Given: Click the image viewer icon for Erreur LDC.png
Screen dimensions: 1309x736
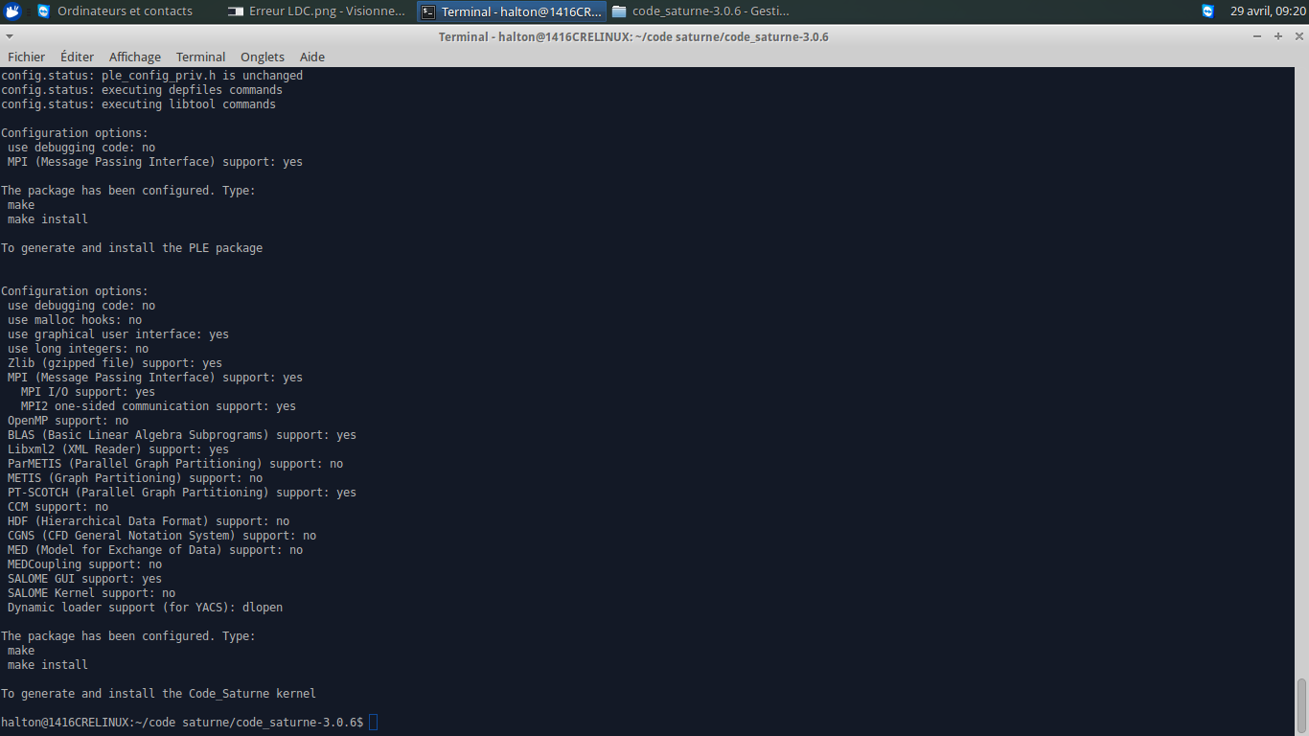Looking at the screenshot, I should (x=236, y=11).
